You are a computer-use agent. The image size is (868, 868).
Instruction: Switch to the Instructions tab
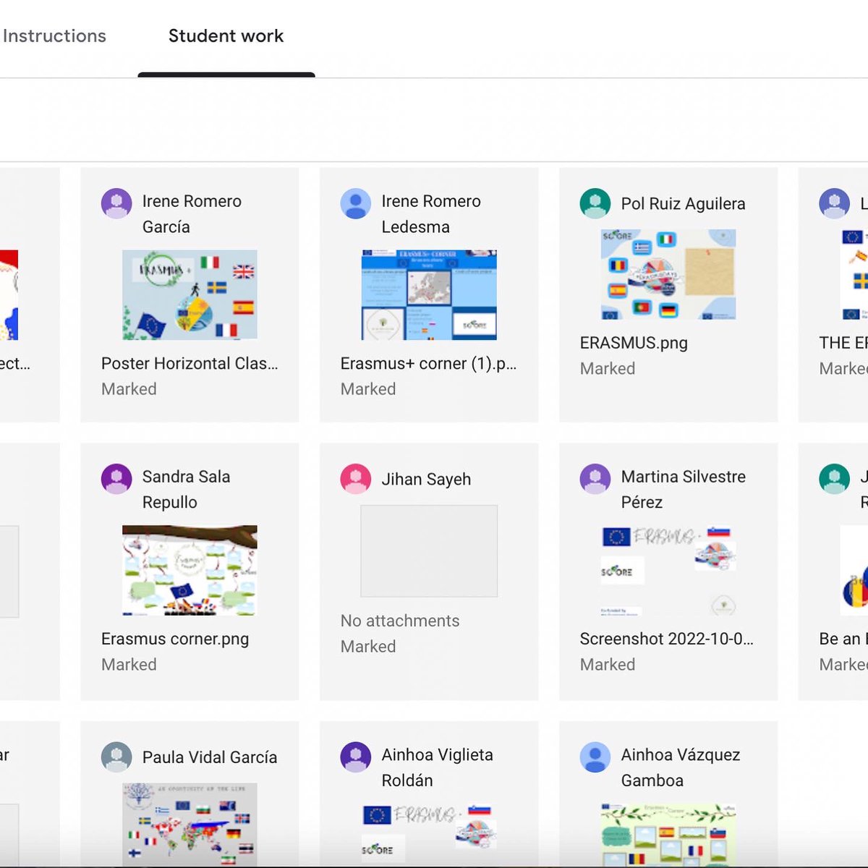tap(54, 35)
